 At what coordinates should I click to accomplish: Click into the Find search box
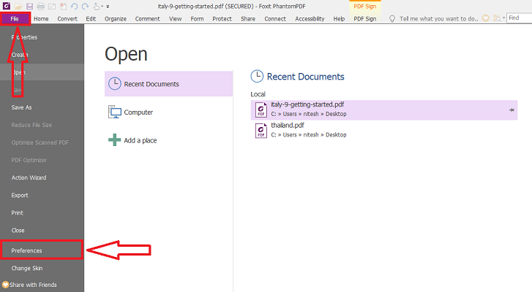(520, 18)
